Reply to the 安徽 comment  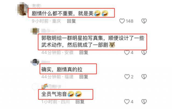pos(84,52)
